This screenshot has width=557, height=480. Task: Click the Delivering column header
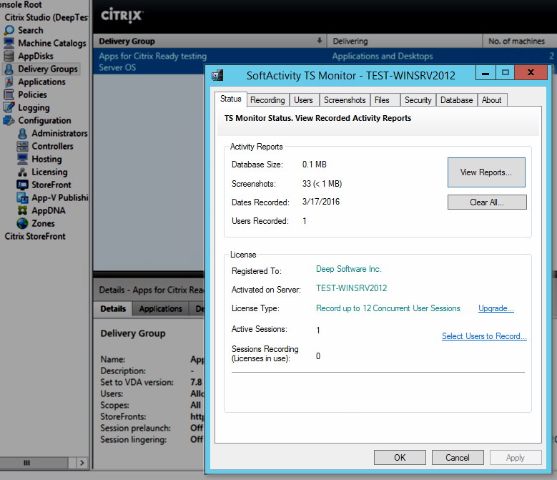(x=405, y=41)
